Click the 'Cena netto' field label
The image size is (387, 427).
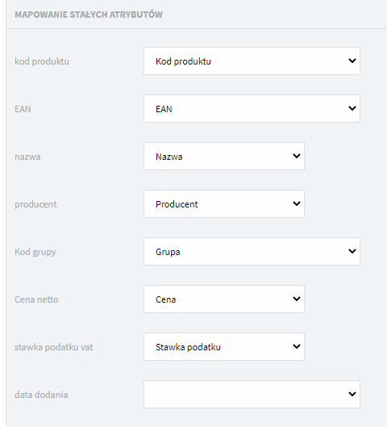pos(36,299)
